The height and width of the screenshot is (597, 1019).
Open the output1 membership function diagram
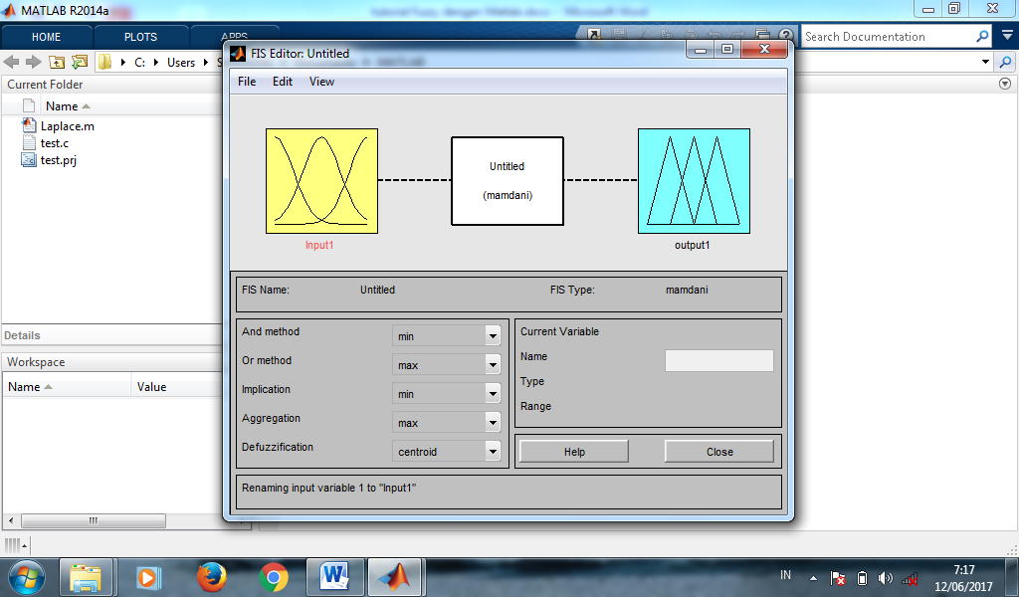[x=693, y=180]
